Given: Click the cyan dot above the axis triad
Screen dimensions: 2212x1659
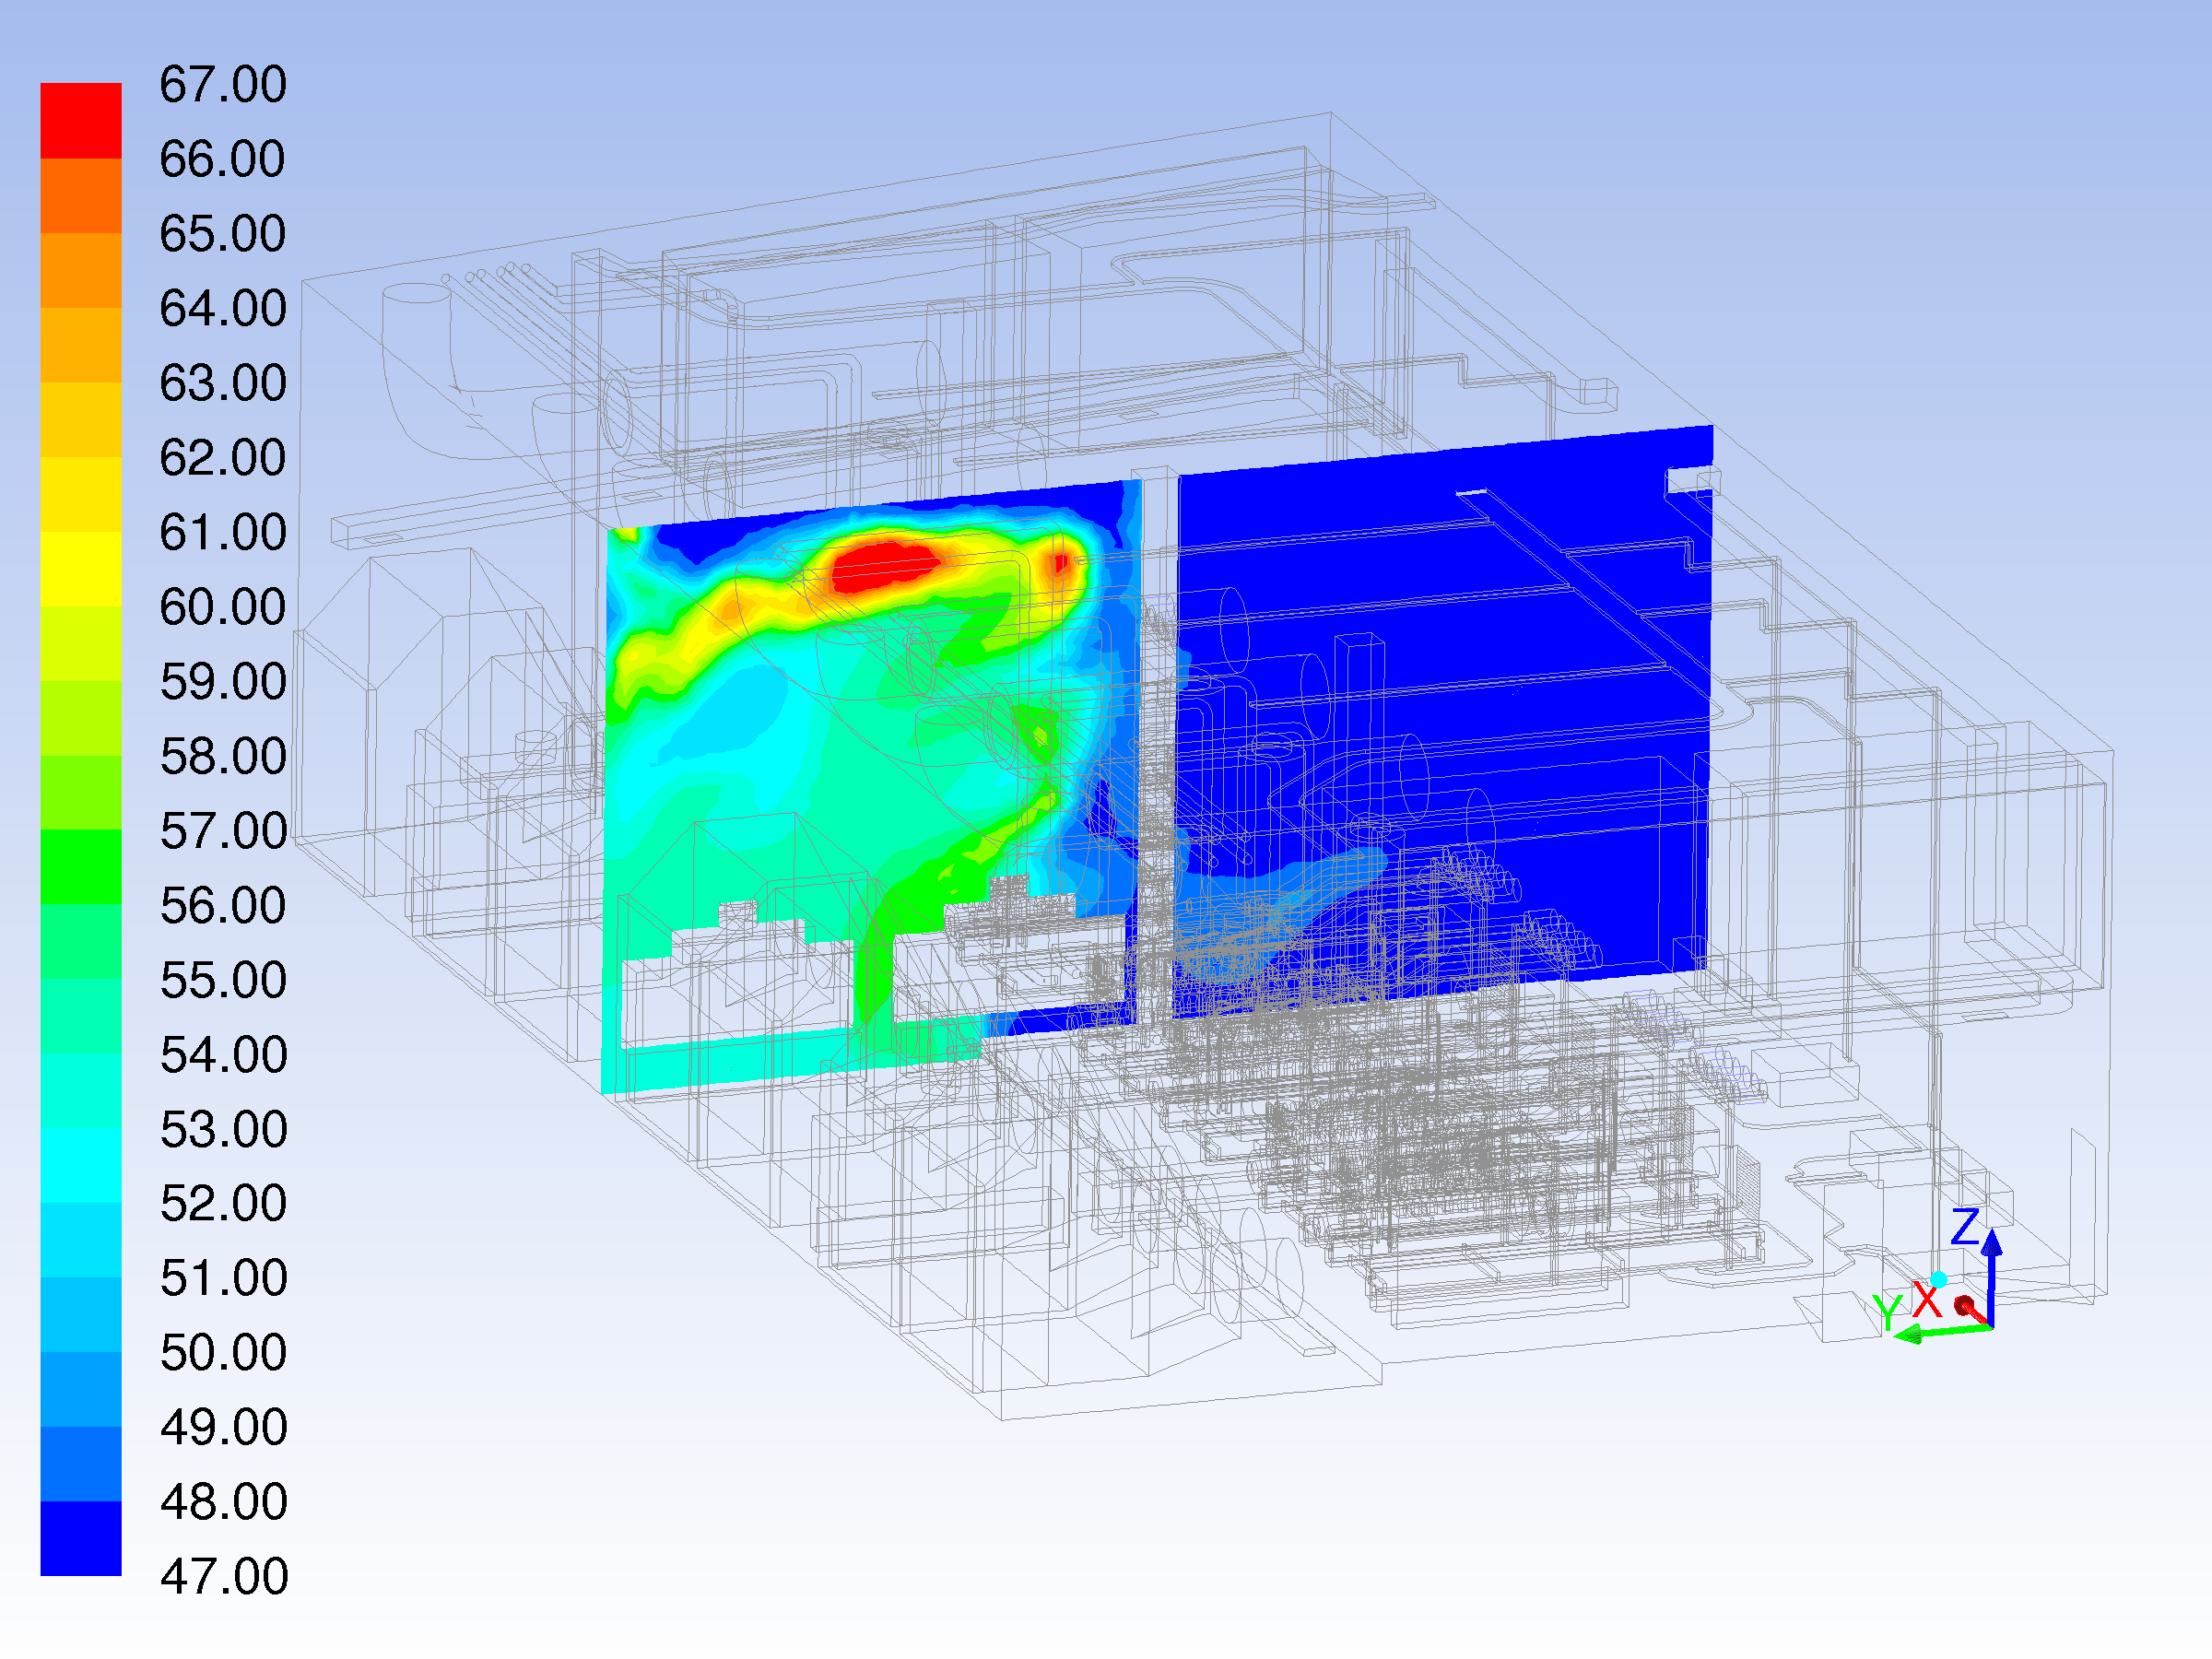Looking at the screenshot, I should click(1938, 1279).
